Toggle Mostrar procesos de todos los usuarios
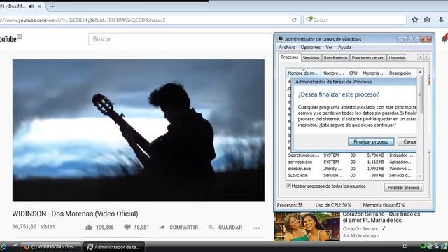Screen dimensions: 448x252 288,185
